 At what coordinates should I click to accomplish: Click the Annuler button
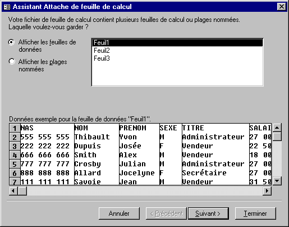click(x=119, y=214)
